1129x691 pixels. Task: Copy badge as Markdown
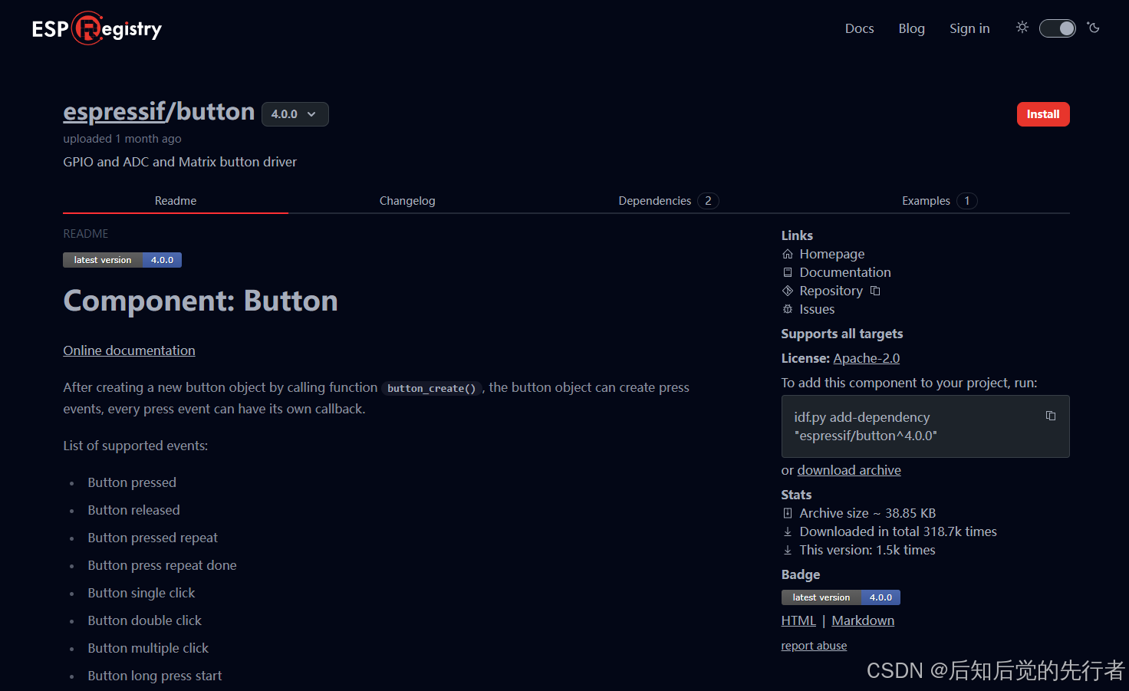[x=863, y=620]
